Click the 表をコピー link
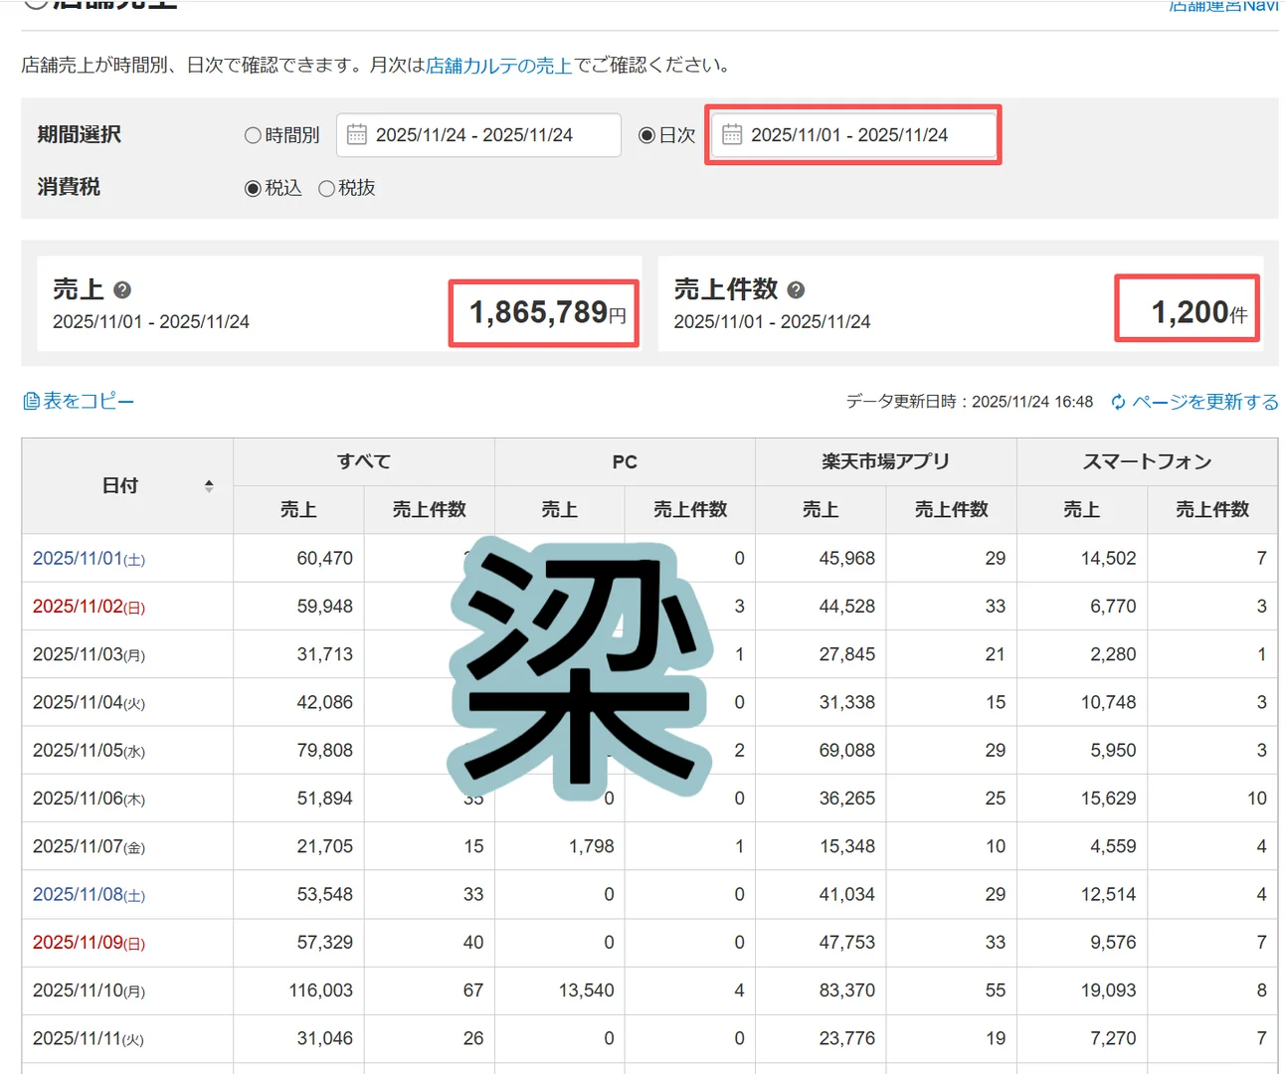Viewport: 1285px width, 1074px height. tap(79, 401)
